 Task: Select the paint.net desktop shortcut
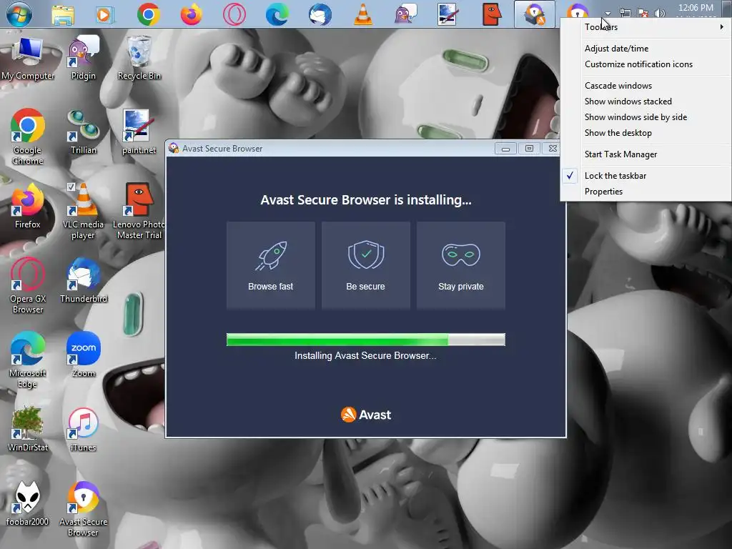pyautogui.click(x=139, y=132)
